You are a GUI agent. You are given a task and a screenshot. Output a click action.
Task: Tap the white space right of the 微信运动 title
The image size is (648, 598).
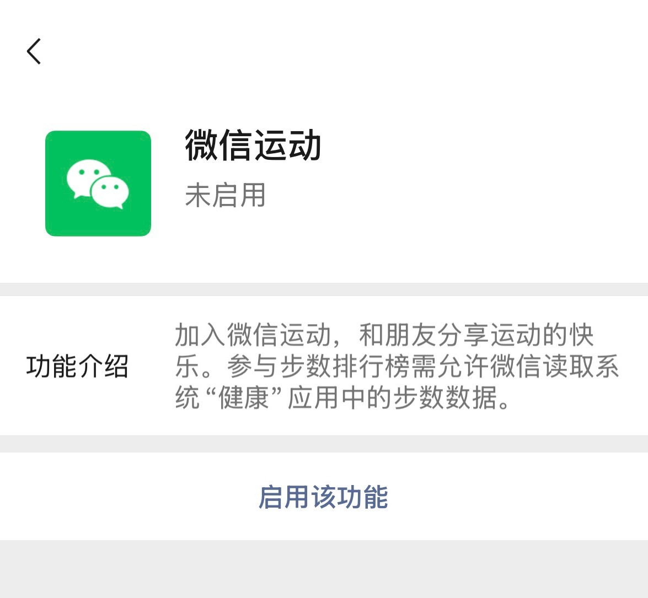pos(484,144)
